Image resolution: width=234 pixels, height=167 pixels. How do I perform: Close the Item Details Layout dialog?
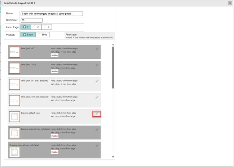pyautogui.click(x=229, y=3)
